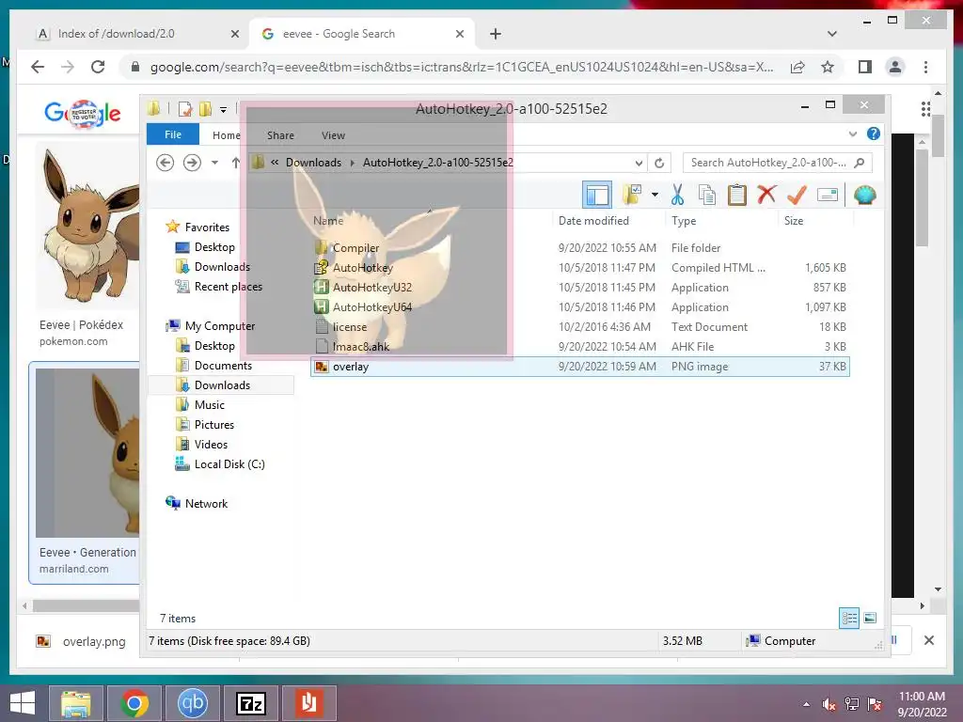Close the Chrome downloads bar
The image size is (963, 722).
(928, 640)
